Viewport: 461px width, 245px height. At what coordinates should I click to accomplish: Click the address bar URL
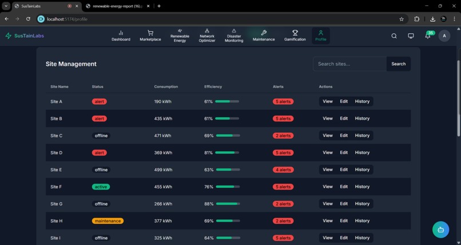(67, 19)
